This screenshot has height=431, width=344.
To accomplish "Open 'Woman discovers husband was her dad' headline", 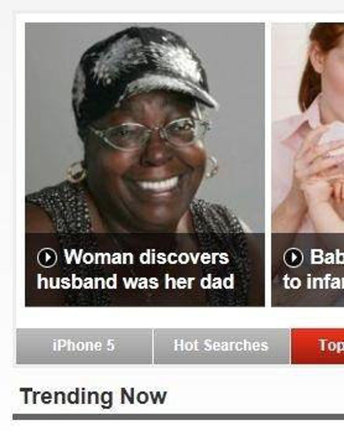I will coord(135,269).
